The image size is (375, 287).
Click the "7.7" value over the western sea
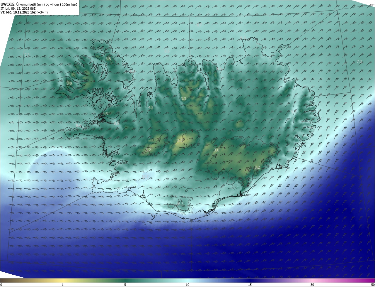click(x=27, y=55)
